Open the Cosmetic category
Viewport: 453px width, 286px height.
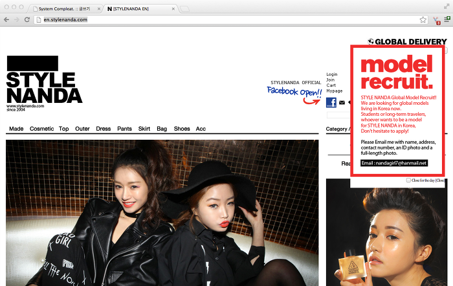41,129
